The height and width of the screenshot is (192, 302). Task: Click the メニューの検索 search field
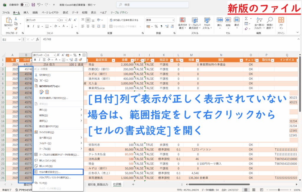[58, 69]
